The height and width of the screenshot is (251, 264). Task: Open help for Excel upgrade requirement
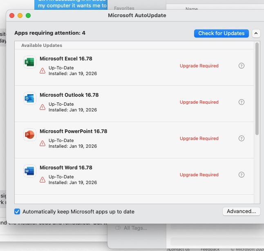[x=241, y=66]
